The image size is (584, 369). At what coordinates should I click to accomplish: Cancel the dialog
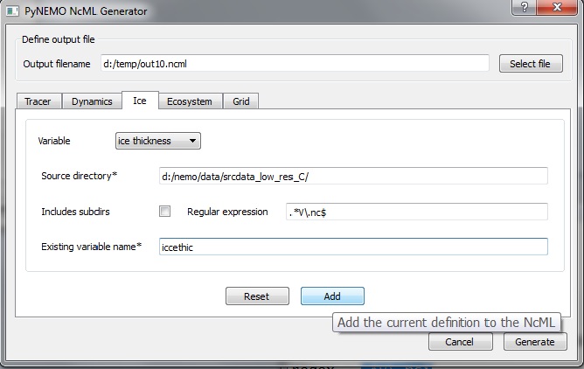point(461,341)
